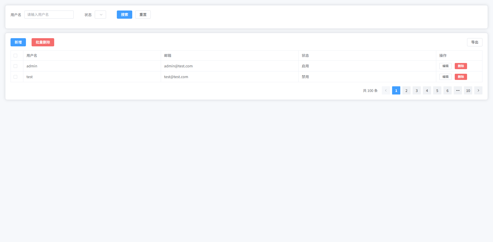Check the checkbox for the admin row

tap(15, 66)
